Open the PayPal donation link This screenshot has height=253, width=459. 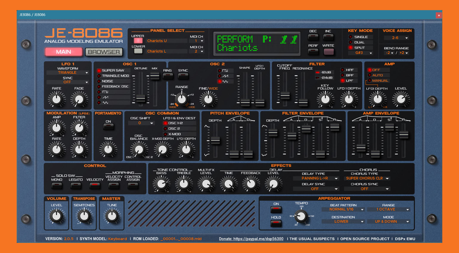(x=251, y=239)
